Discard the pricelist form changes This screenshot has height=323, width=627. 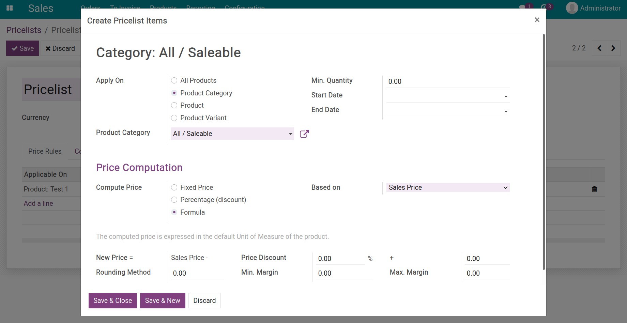pos(60,48)
